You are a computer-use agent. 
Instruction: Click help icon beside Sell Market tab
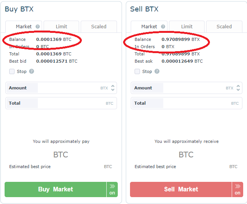(x=163, y=27)
